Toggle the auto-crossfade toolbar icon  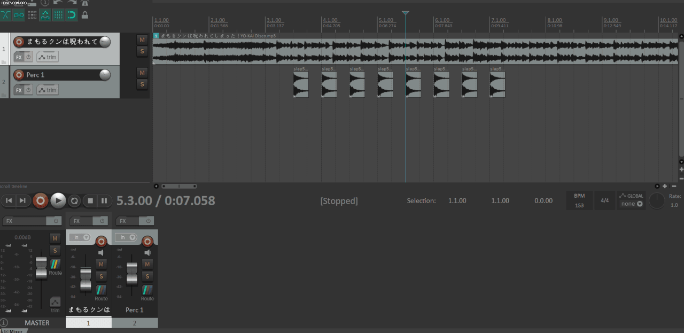[5, 15]
